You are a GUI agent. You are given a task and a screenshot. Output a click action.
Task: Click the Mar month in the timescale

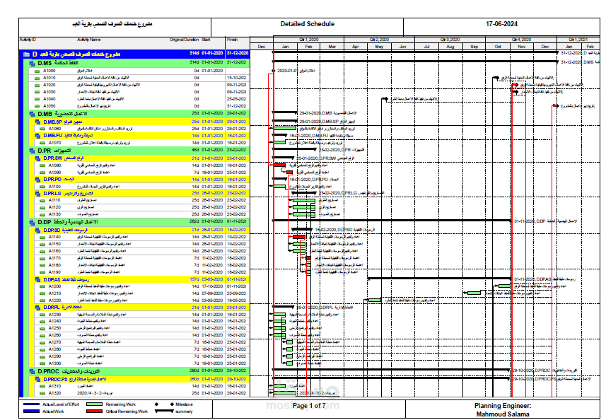click(x=332, y=47)
